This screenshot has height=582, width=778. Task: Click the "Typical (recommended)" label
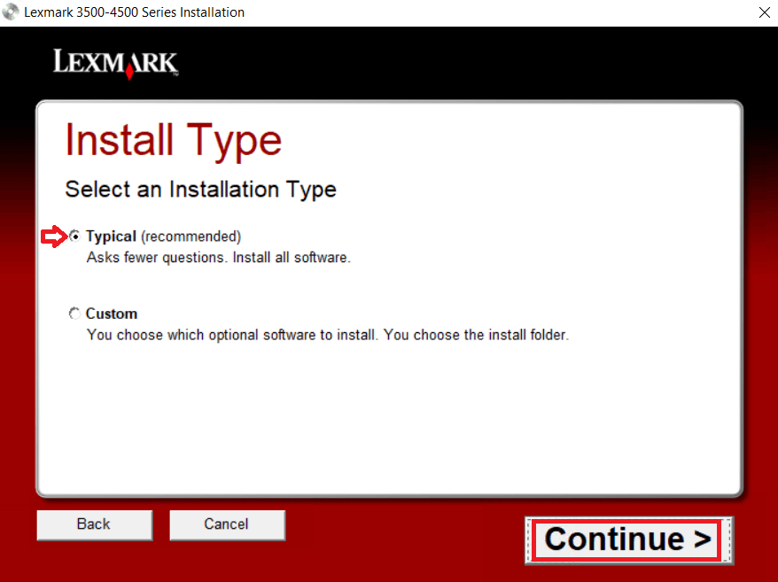[163, 237]
